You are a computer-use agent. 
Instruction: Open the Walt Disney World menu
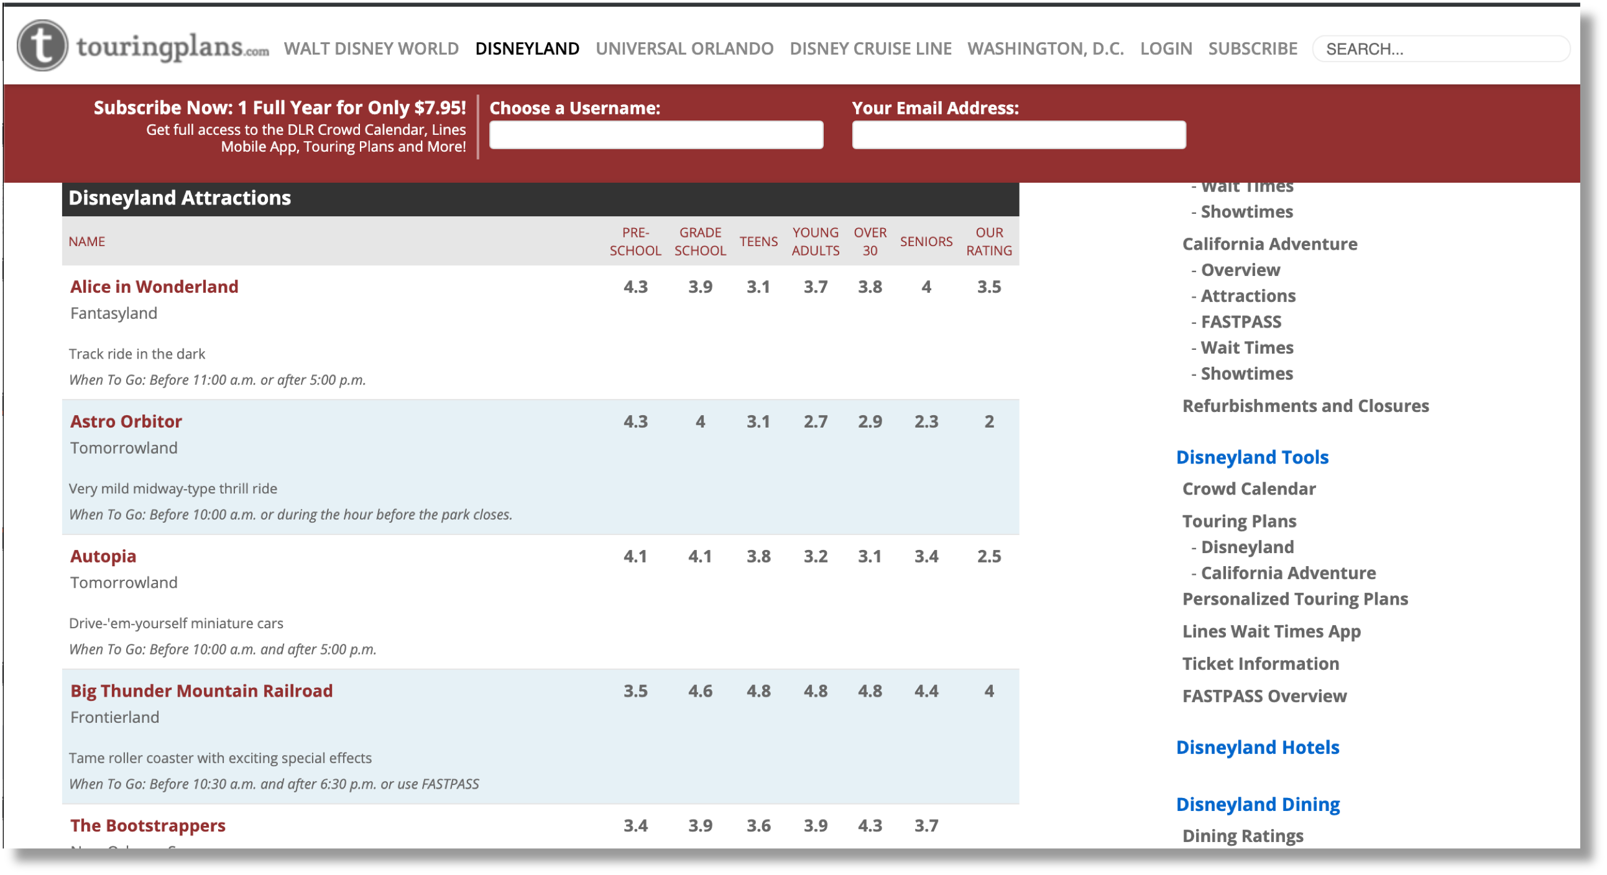[x=371, y=48]
